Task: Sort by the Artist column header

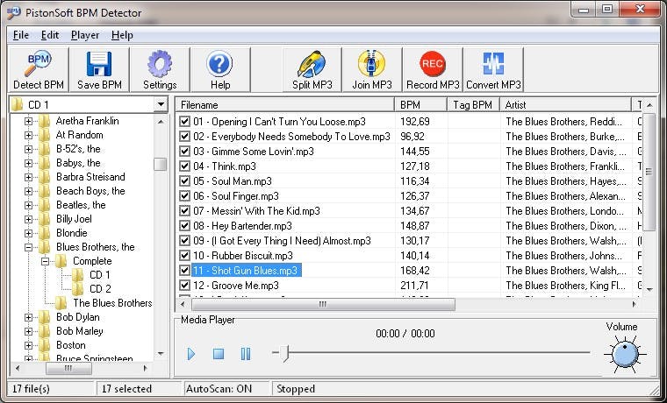Action: pos(566,105)
